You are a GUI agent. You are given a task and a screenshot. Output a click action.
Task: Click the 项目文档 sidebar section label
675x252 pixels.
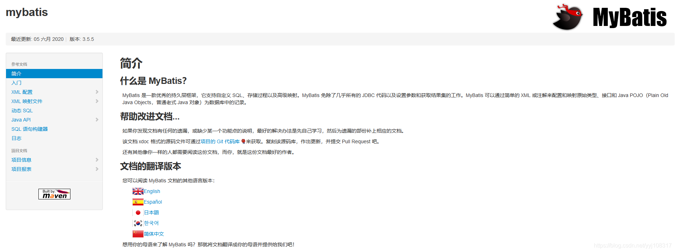(19, 151)
